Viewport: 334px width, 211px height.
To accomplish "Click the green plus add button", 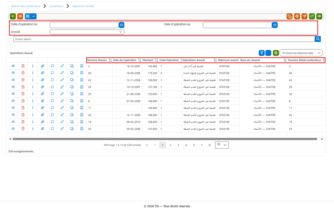I will [13, 16].
